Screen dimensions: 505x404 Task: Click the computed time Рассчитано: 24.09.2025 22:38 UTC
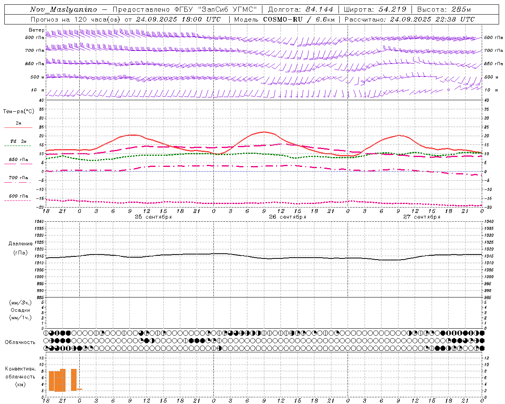coord(410,19)
